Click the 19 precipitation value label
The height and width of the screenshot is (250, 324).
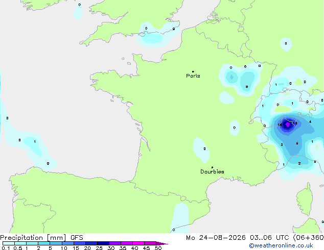coord(295,123)
